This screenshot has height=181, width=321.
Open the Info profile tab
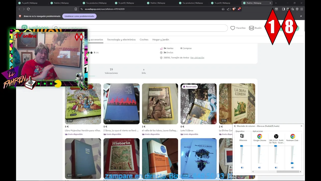coord(144,71)
